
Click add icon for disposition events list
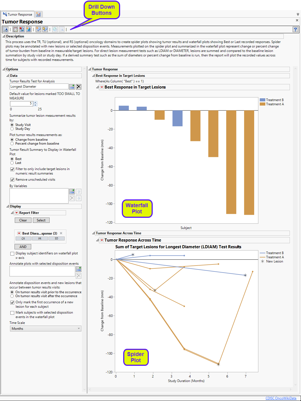pyautogui.click(x=79, y=269)
